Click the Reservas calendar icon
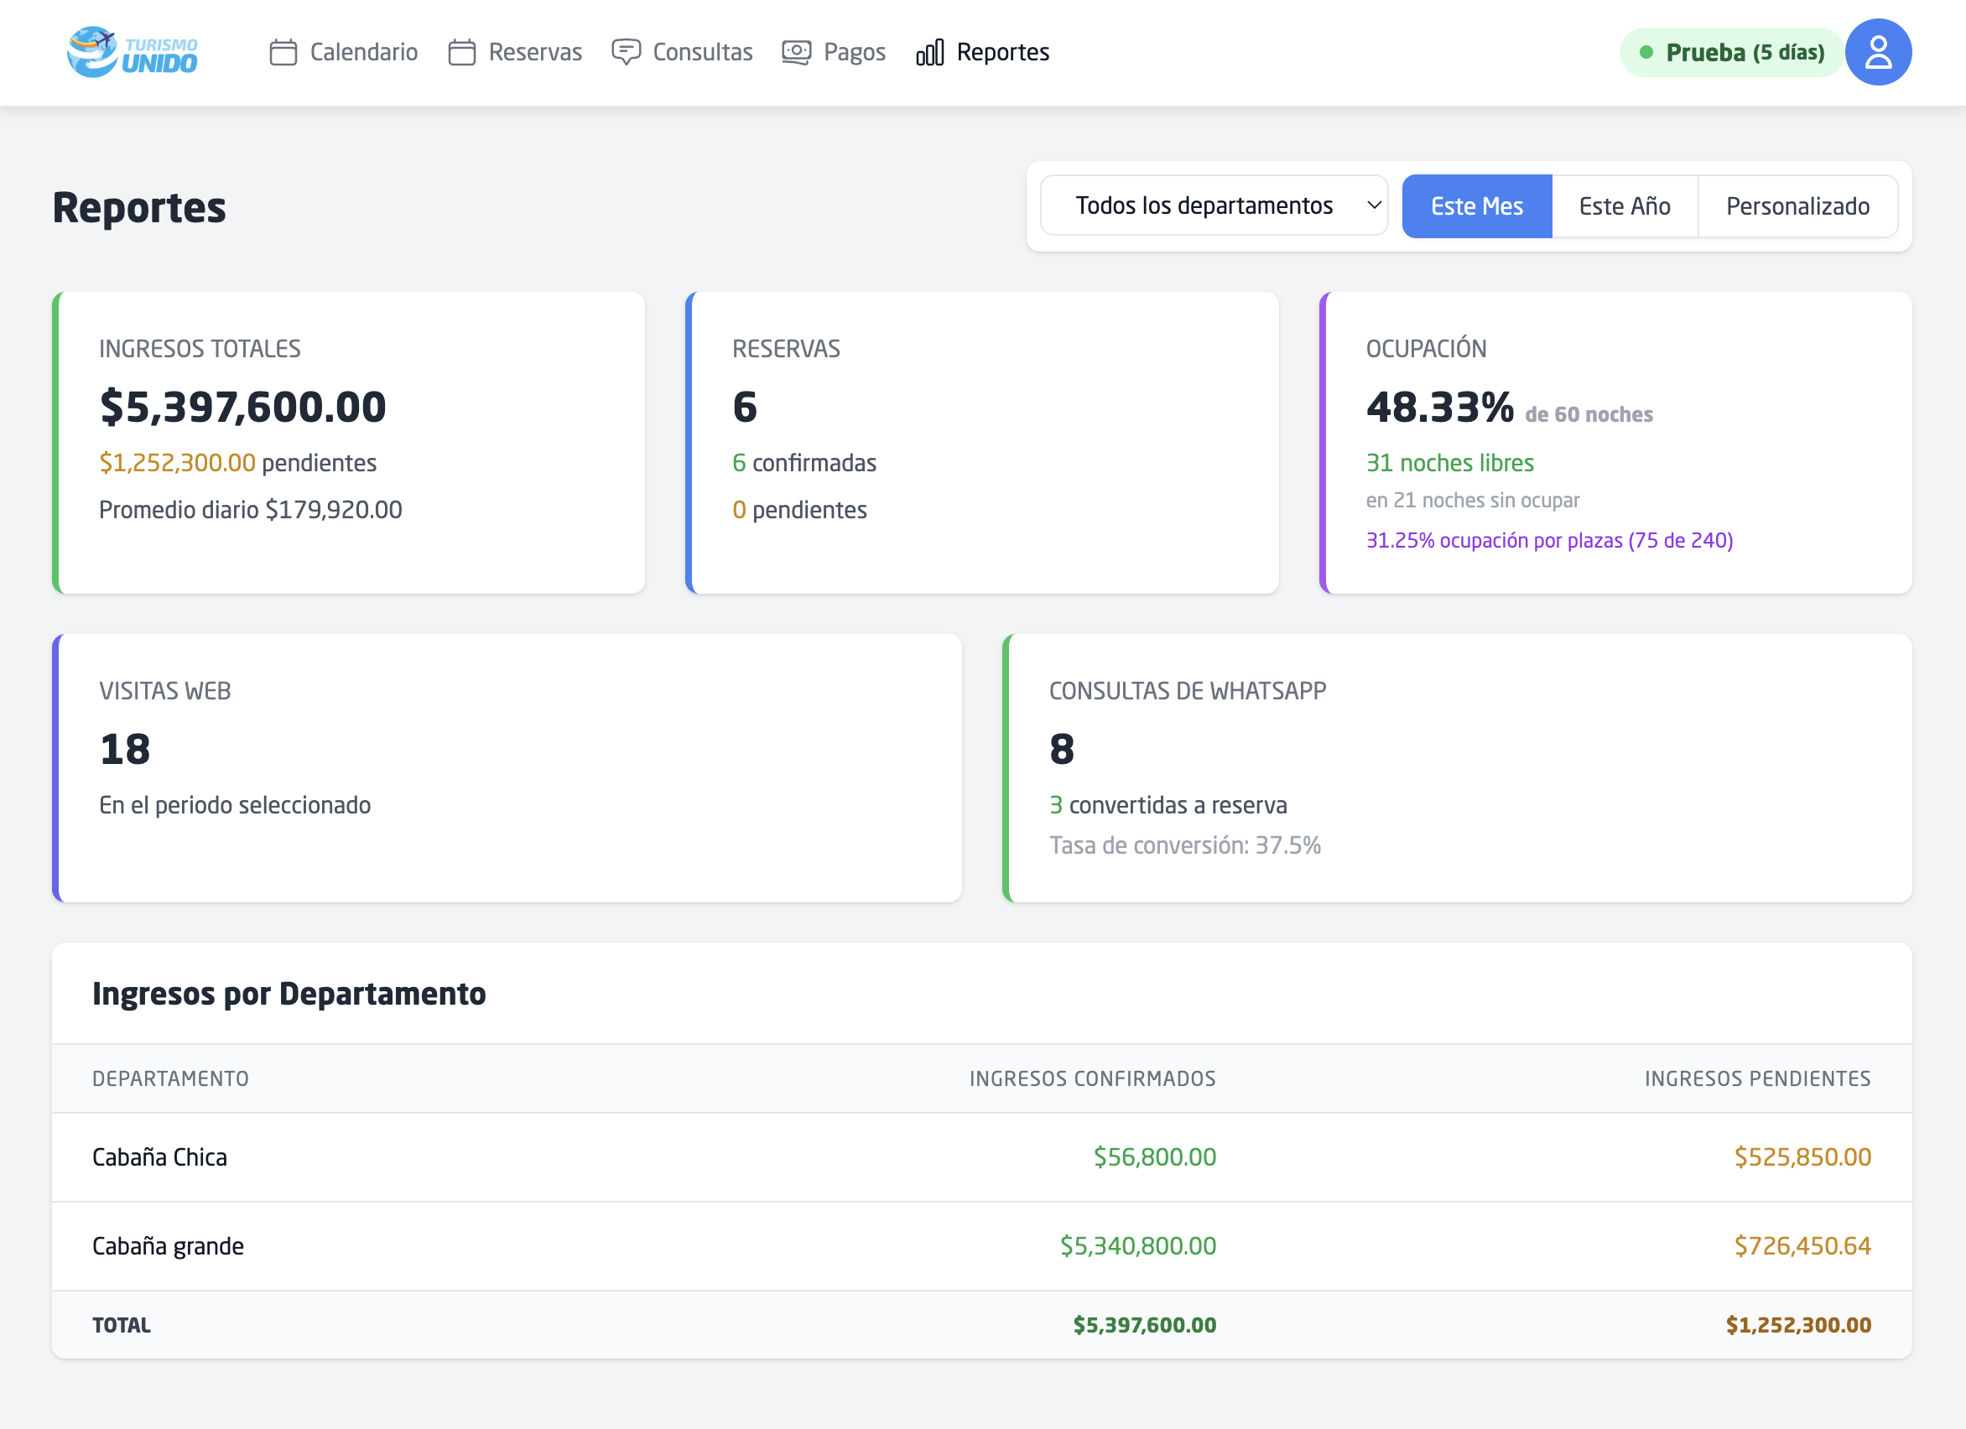 [461, 52]
